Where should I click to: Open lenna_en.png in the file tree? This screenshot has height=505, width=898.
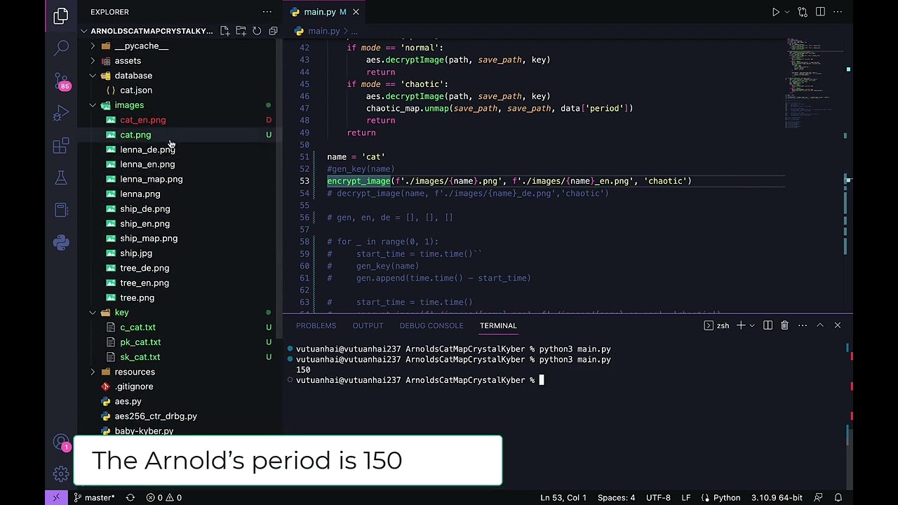coord(147,164)
